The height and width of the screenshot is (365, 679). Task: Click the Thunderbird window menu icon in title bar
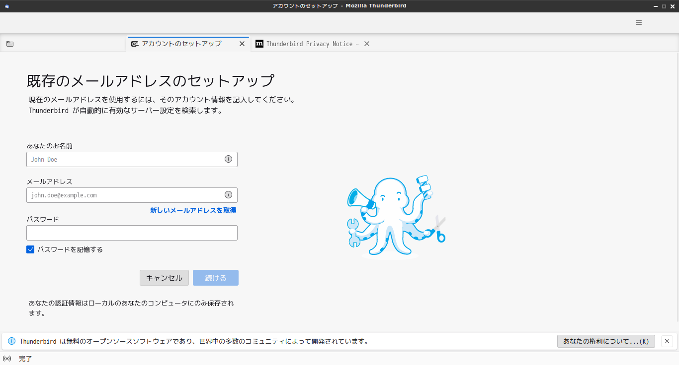[7, 6]
